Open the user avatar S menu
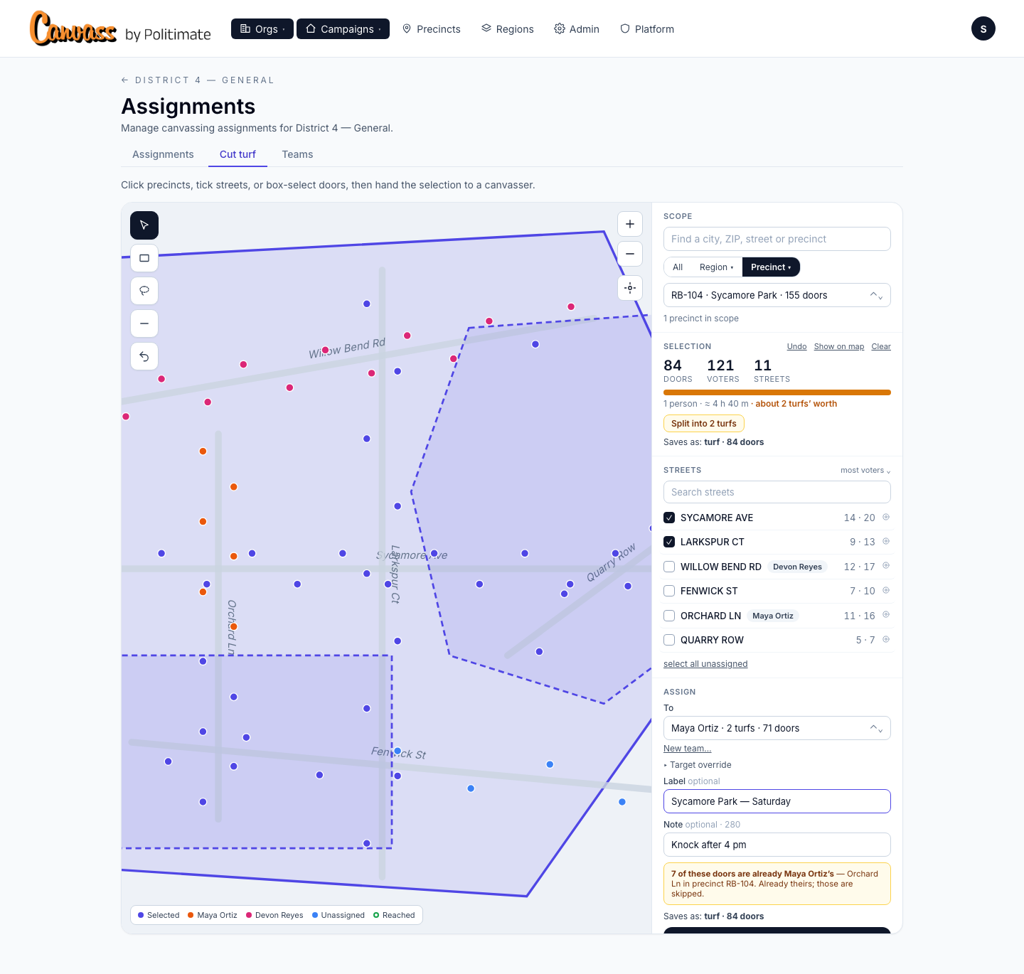 pyautogui.click(x=983, y=28)
